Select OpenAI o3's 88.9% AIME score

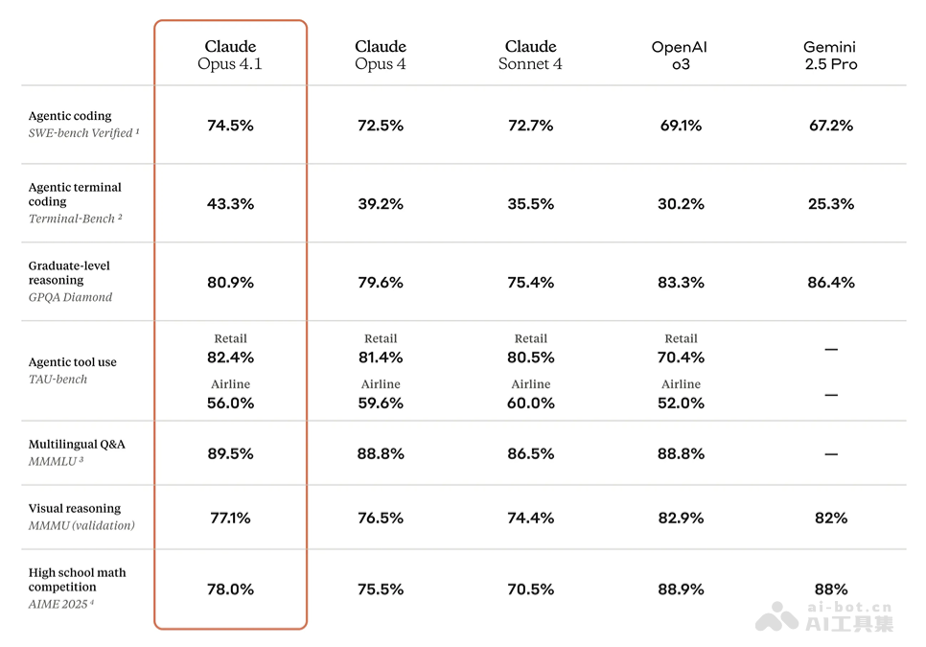(681, 589)
